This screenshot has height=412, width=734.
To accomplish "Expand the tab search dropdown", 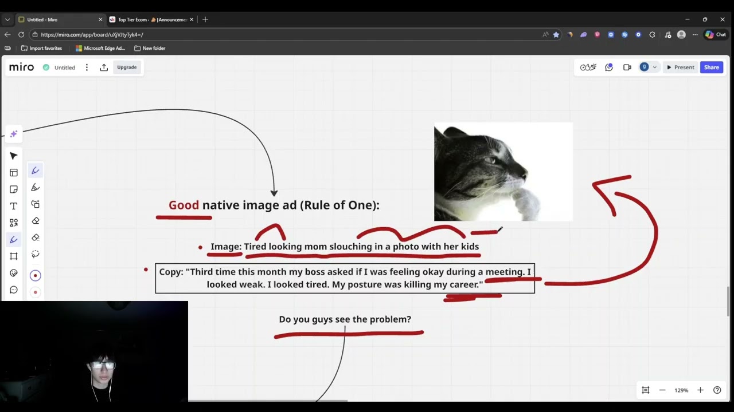I will (x=7, y=19).
